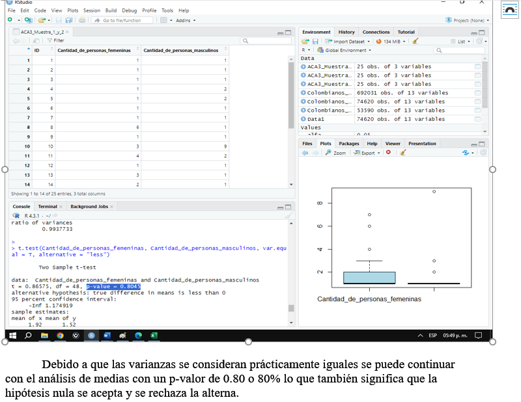
Task: Switch to the Background Jobs tab
Action: 89,206
